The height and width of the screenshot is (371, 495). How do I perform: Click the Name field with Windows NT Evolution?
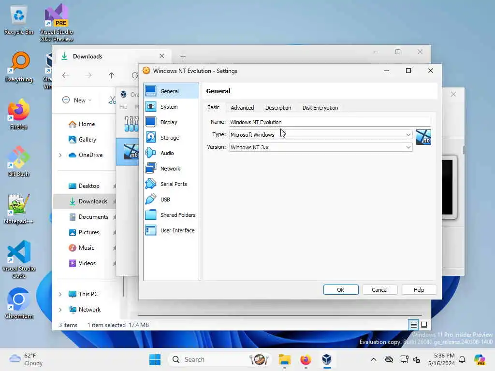point(330,122)
